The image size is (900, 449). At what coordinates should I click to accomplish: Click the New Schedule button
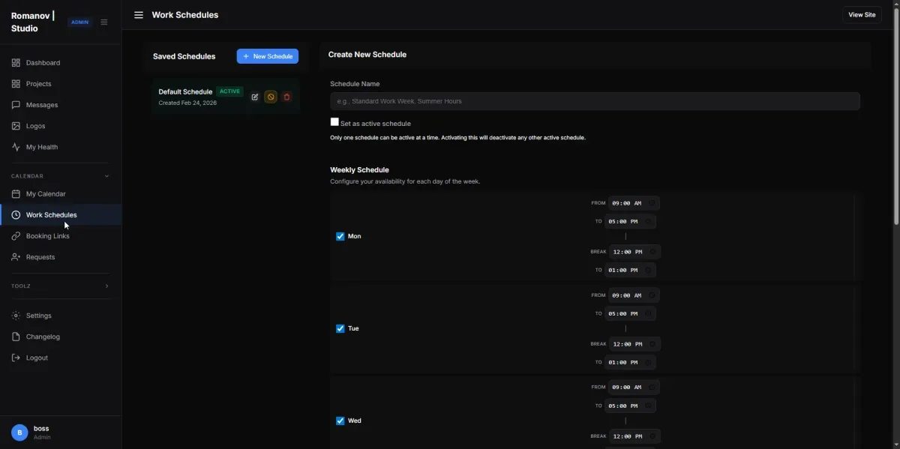pyautogui.click(x=268, y=56)
